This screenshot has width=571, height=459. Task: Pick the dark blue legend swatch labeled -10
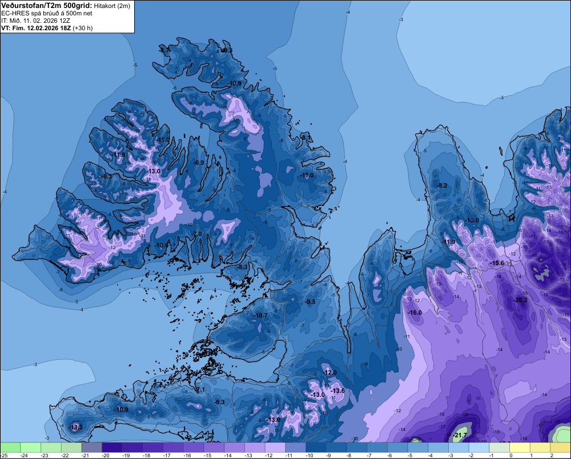click(316, 447)
